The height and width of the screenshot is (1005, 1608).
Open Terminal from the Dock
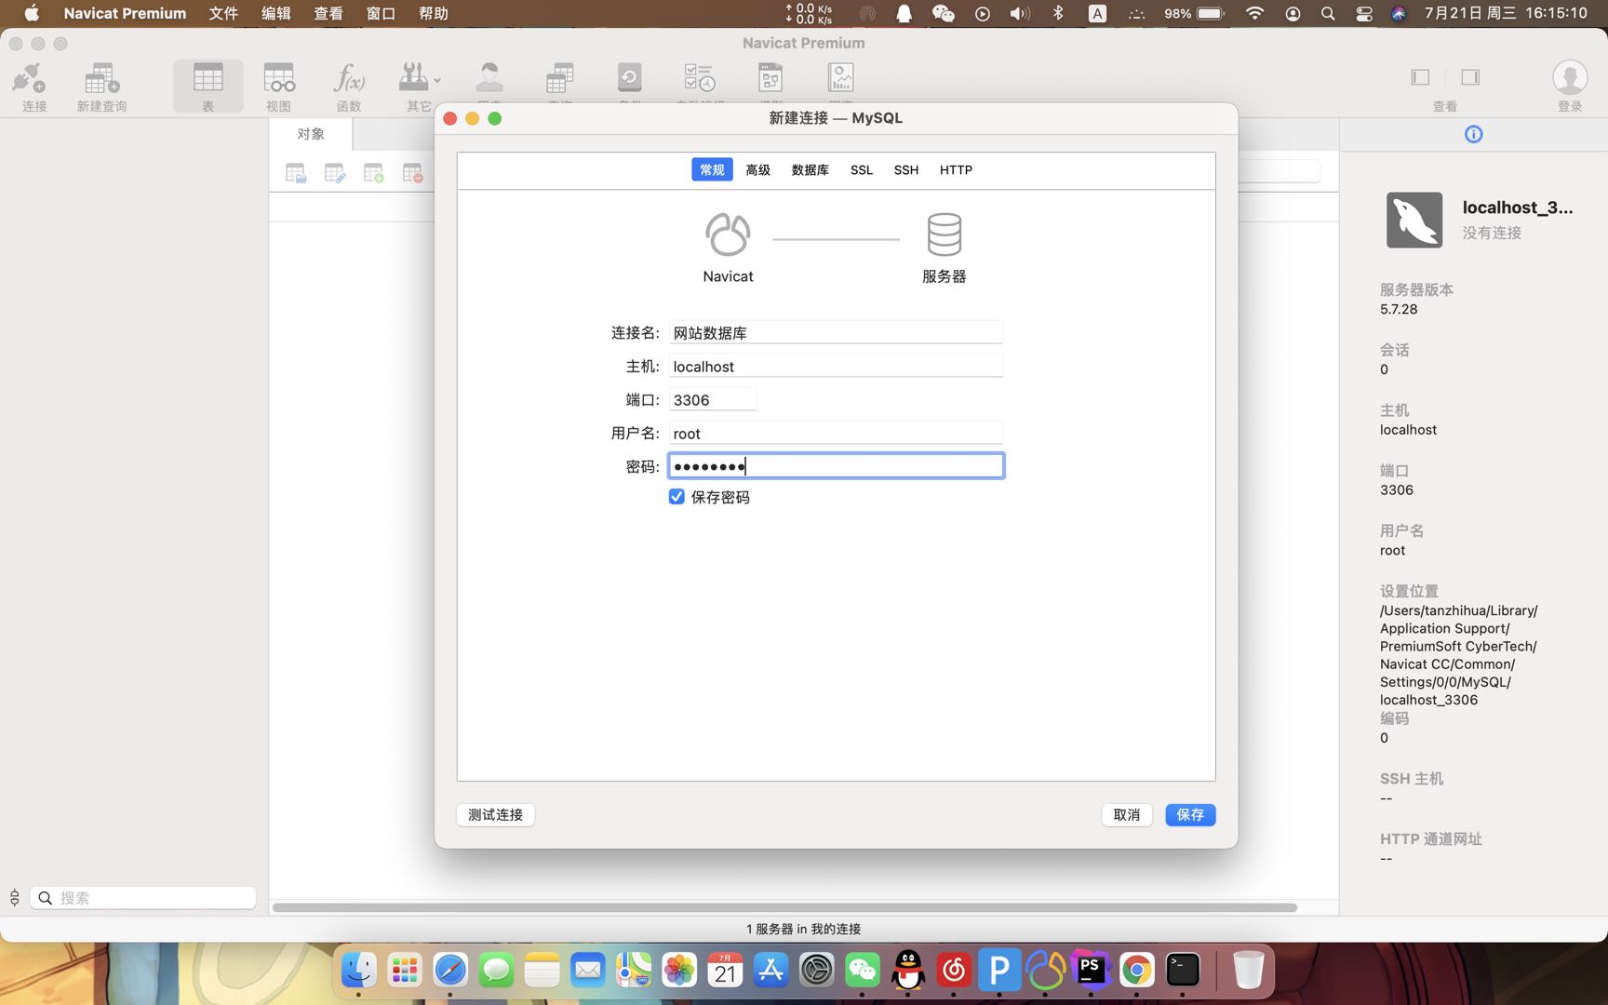pyautogui.click(x=1183, y=971)
